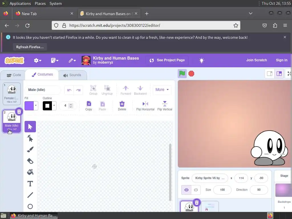Click the Undo arrow icon
Image resolution: width=292 pixels, height=219 pixels.
coord(69,90)
